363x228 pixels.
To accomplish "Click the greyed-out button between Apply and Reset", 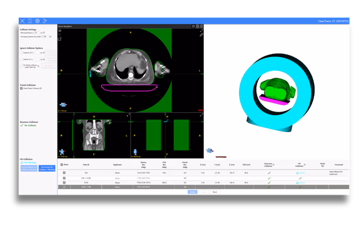I will point(204,192).
